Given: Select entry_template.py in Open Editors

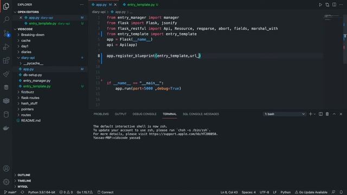Looking at the screenshot, I should (x=42, y=23).
